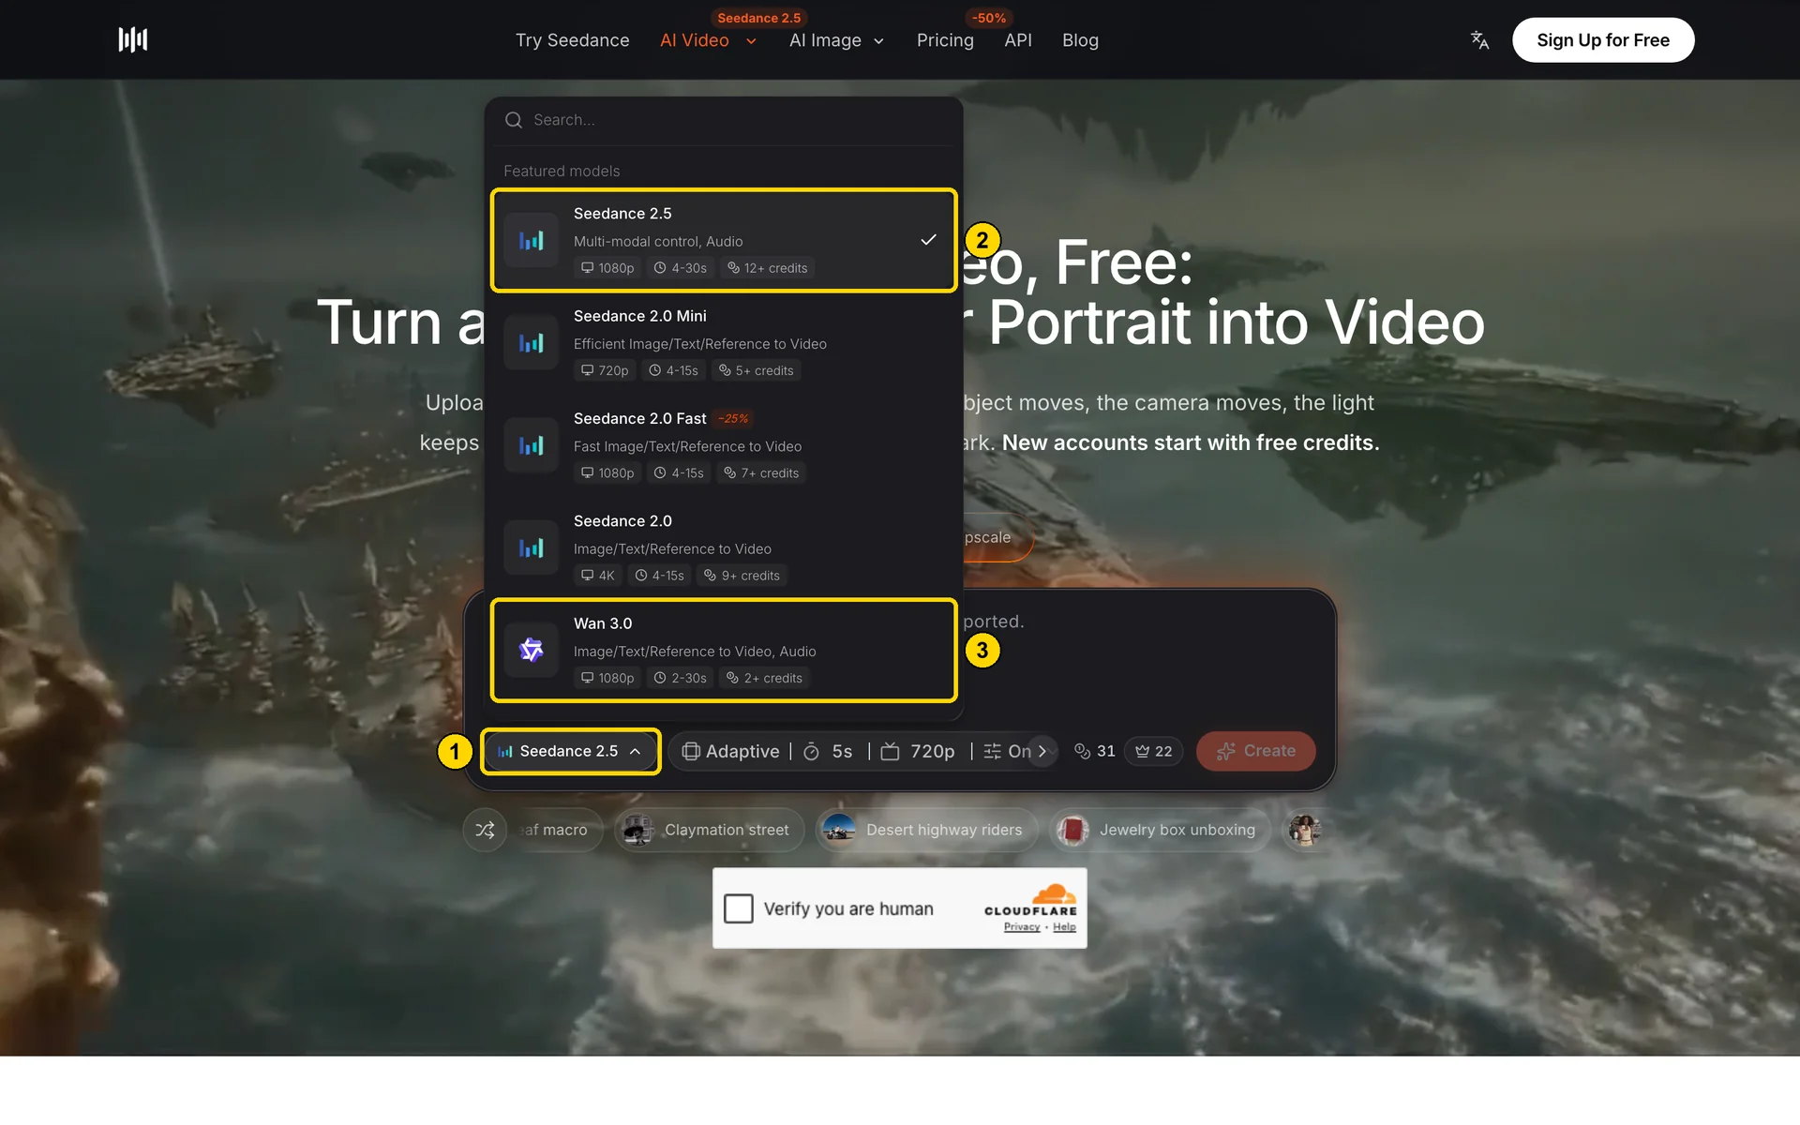1800x1125 pixels.
Task: Select the Seedance 2.0 Fast model
Action: point(724,445)
